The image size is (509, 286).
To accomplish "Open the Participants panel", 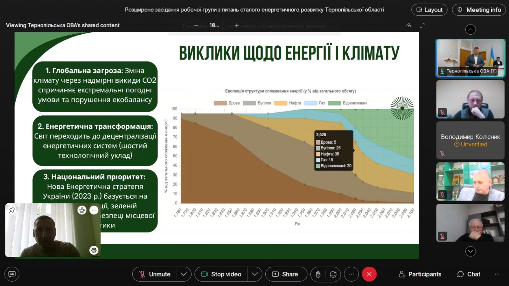I will click(x=420, y=274).
